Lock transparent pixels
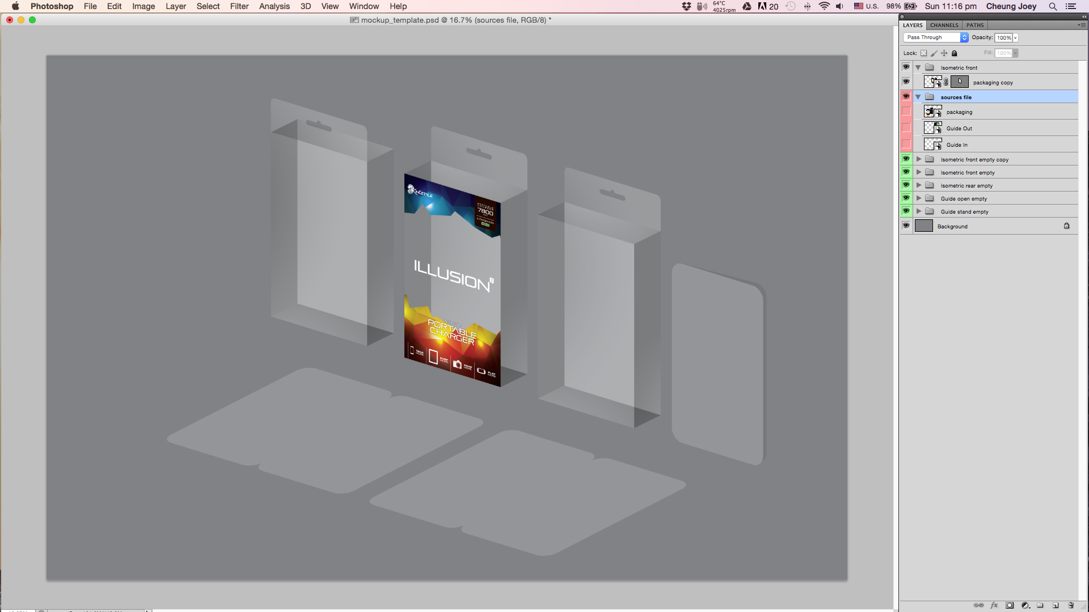Screen dimensions: 1089x612 tap(923, 53)
